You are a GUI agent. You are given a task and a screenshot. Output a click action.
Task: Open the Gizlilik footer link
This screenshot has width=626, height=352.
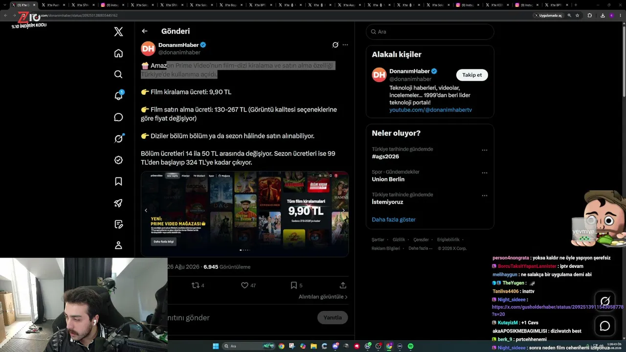(399, 240)
